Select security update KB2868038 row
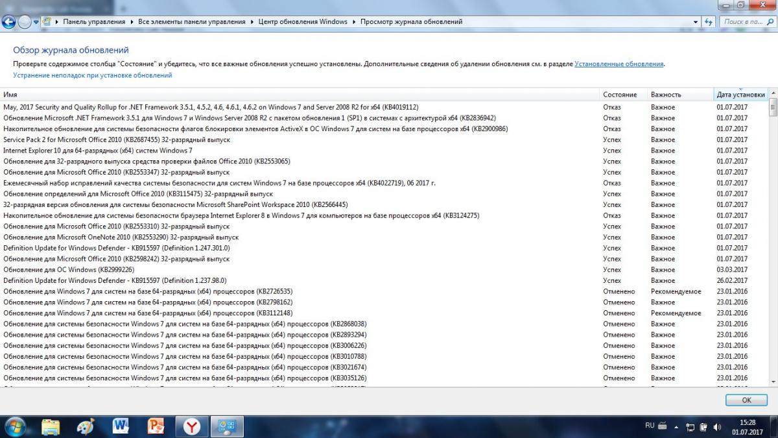 point(384,324)
